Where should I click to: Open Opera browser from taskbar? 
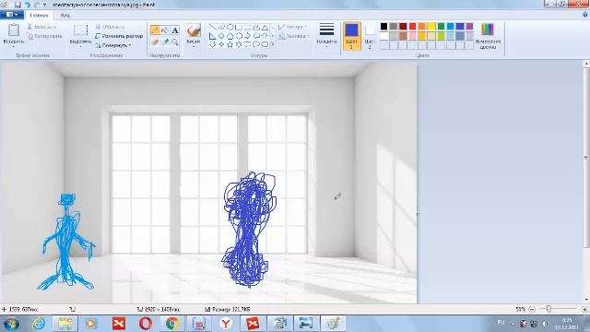click(x=146, y=324)
